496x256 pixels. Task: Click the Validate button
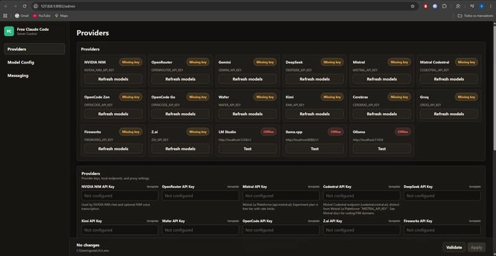[454, 247]
